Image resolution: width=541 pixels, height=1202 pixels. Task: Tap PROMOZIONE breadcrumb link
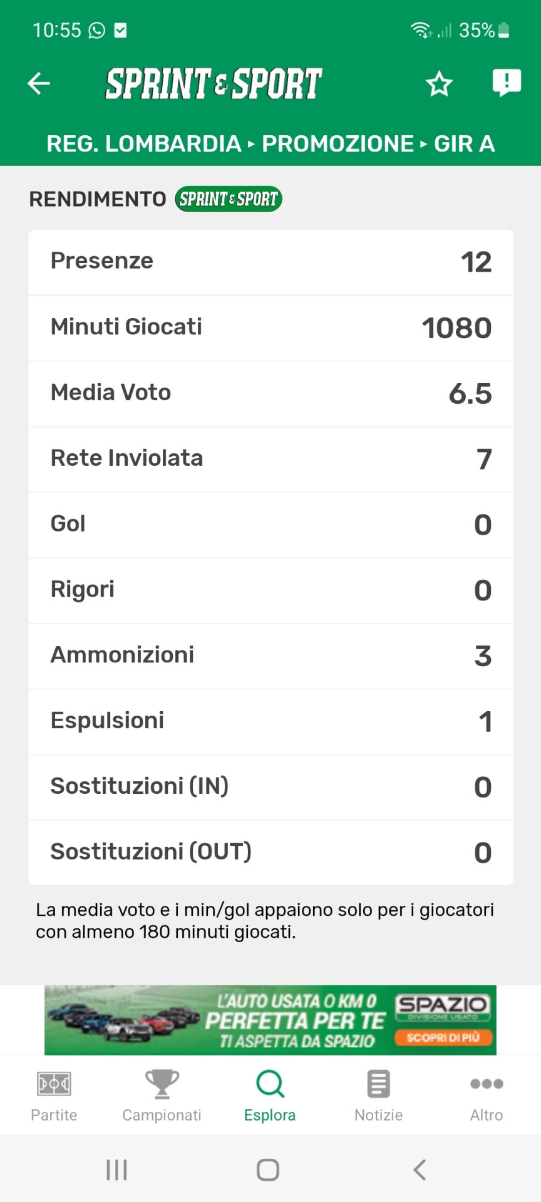337,144
